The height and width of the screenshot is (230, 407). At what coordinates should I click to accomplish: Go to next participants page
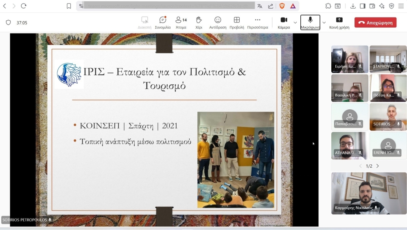(378, 166)
